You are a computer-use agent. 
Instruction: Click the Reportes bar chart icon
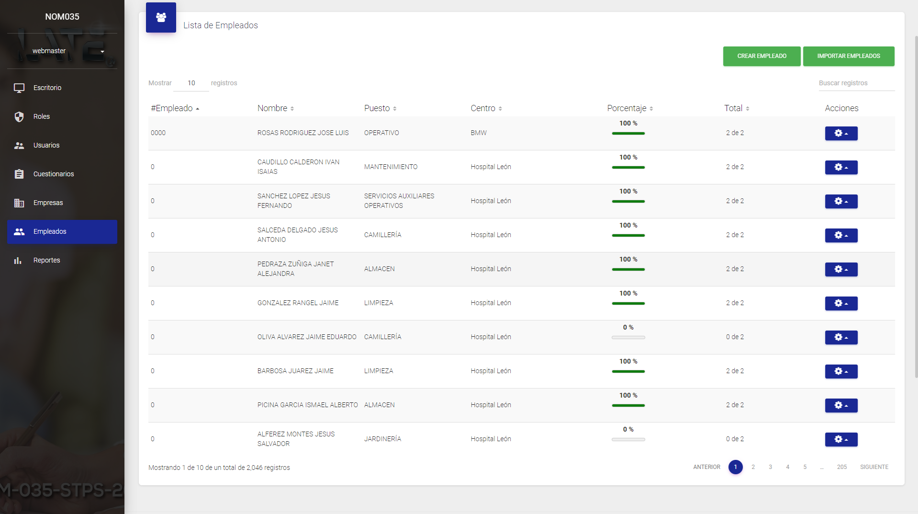(x=18, y=260)
